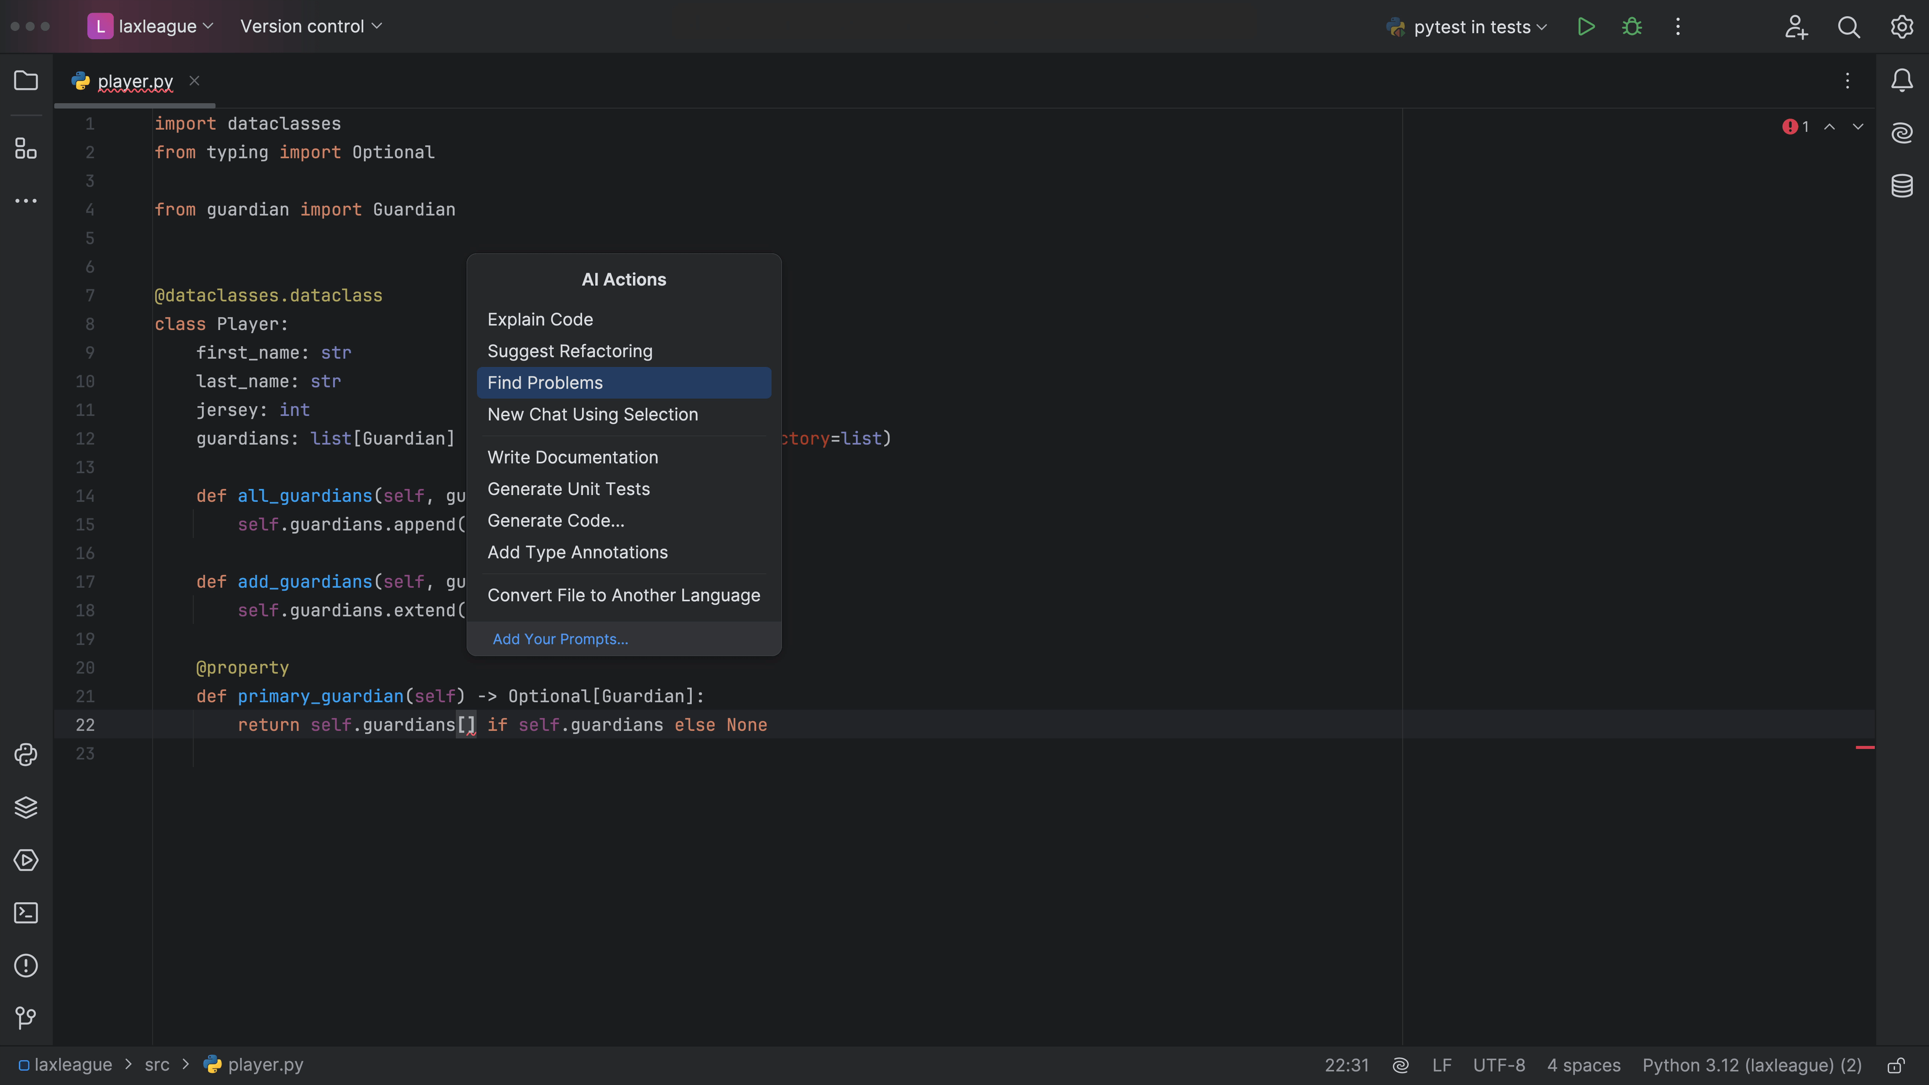1929x1085 pixels.
Task: Open Add Your Prompts settings
Action: pyautogui.click(x=560, y=639)
